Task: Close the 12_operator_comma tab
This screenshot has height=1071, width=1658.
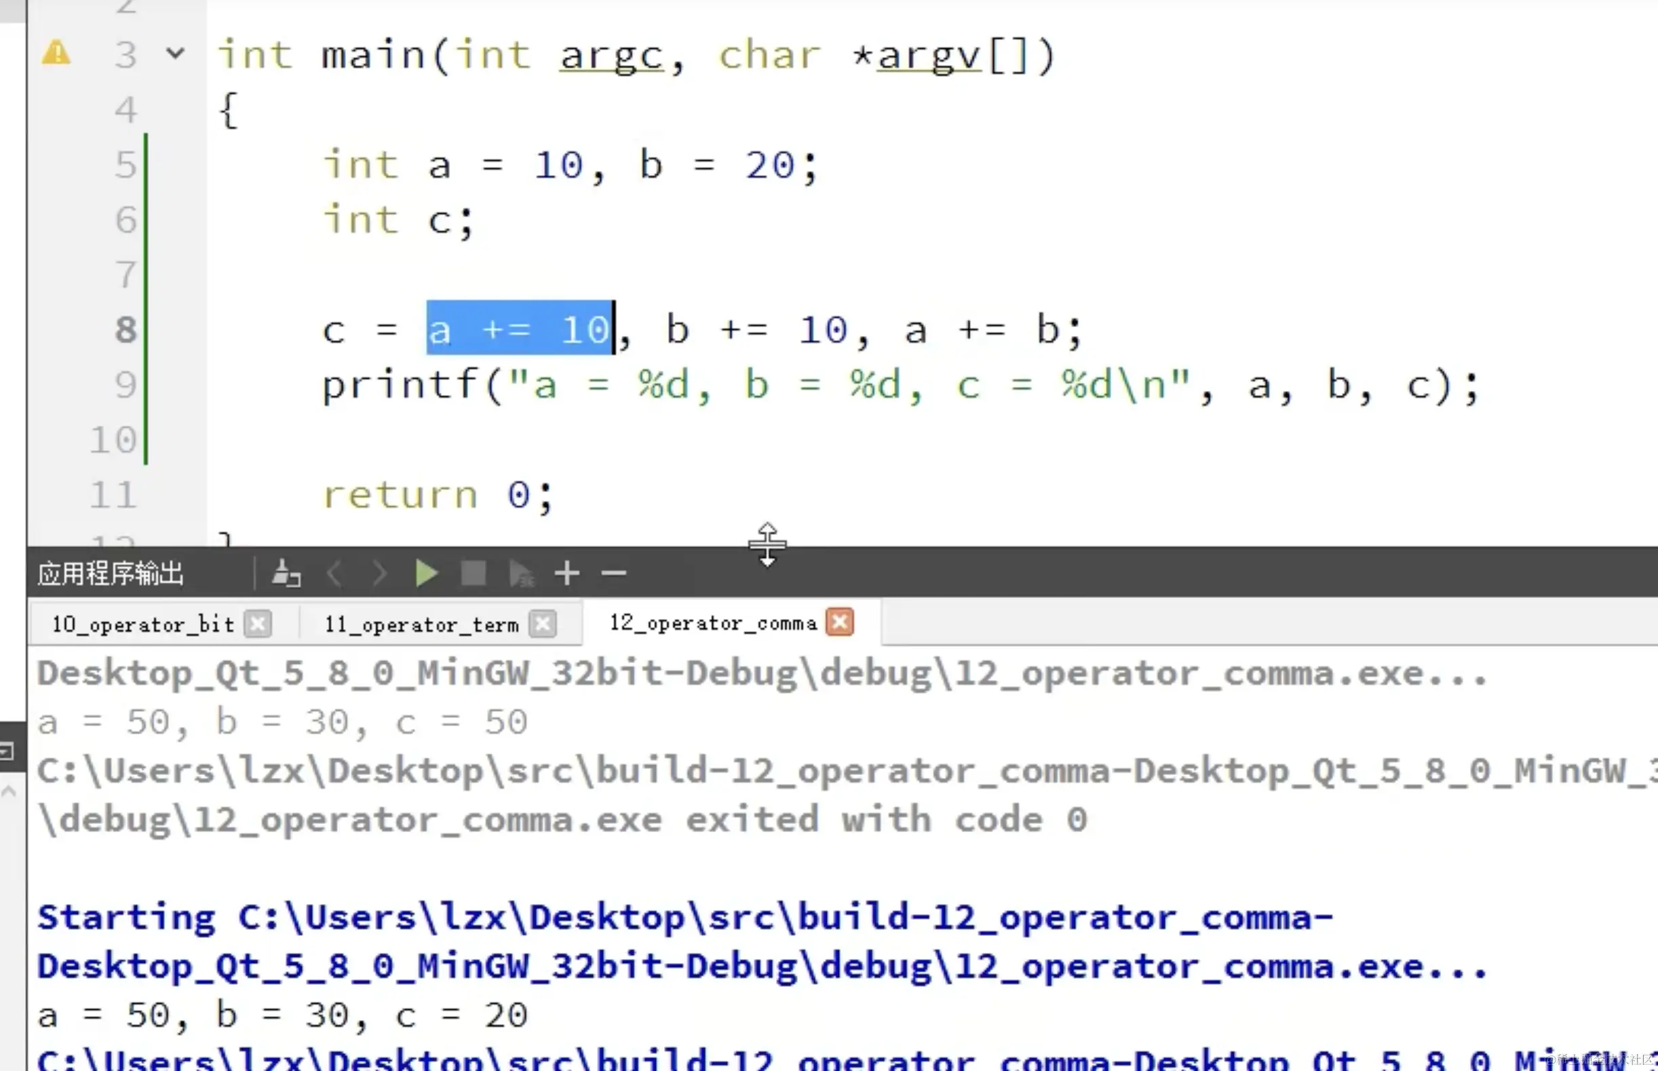Action: tap(840, 622)
